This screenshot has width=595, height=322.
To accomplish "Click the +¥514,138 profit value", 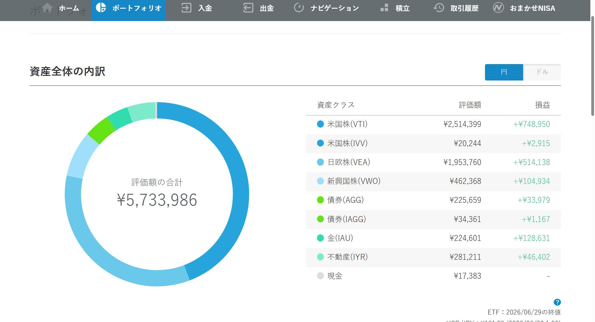I will pyautogui.click(x=531, y=162).
